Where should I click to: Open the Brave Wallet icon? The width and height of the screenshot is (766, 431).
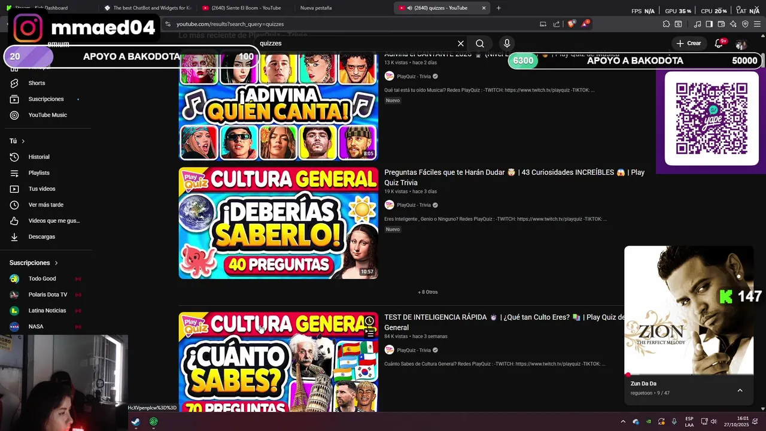point(721,24)
